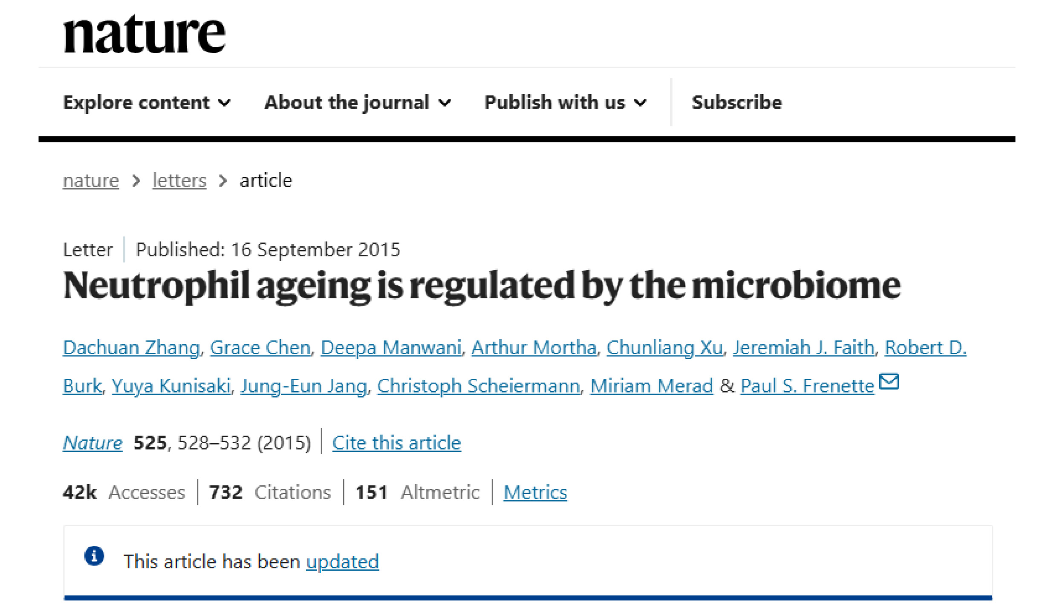Open author Arthur Mortha's details
The image size is (1054, 609).
tap(534, 347)
